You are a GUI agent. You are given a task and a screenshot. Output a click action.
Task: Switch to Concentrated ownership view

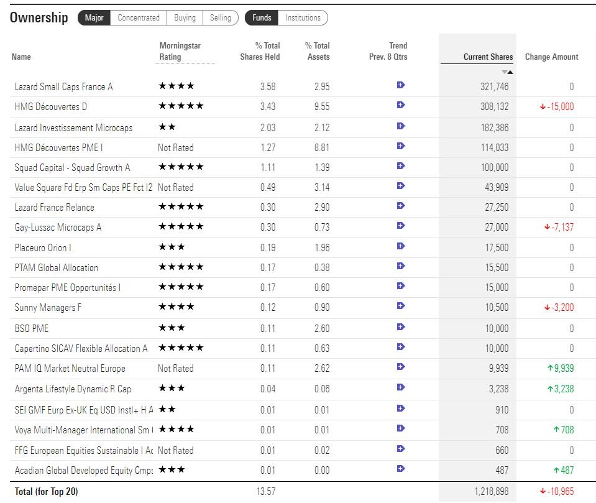click(139, 18)
